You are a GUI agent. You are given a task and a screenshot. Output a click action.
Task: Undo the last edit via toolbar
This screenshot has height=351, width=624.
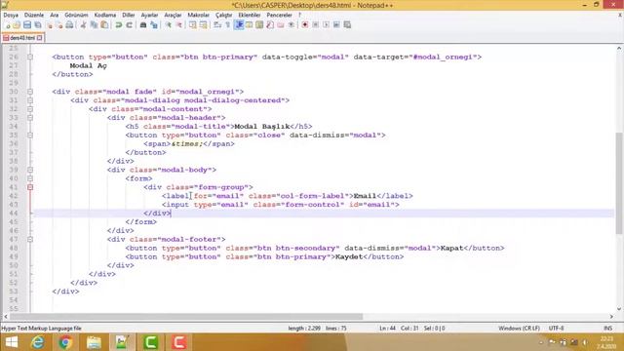click(x=119, y=25)
